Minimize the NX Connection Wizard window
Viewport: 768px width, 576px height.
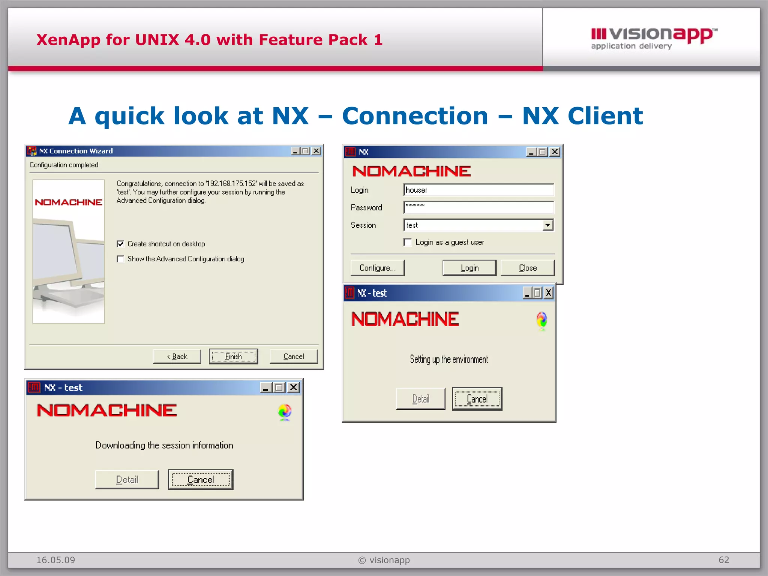click(x=295, y=151)
